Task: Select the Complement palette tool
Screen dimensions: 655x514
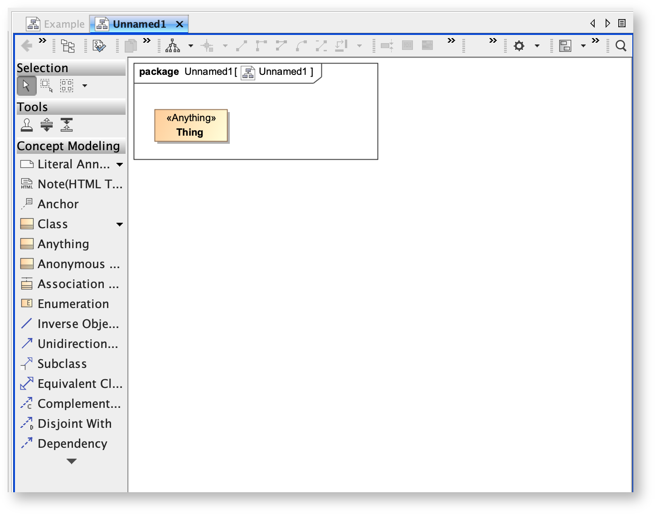Action: click(71, 404)
